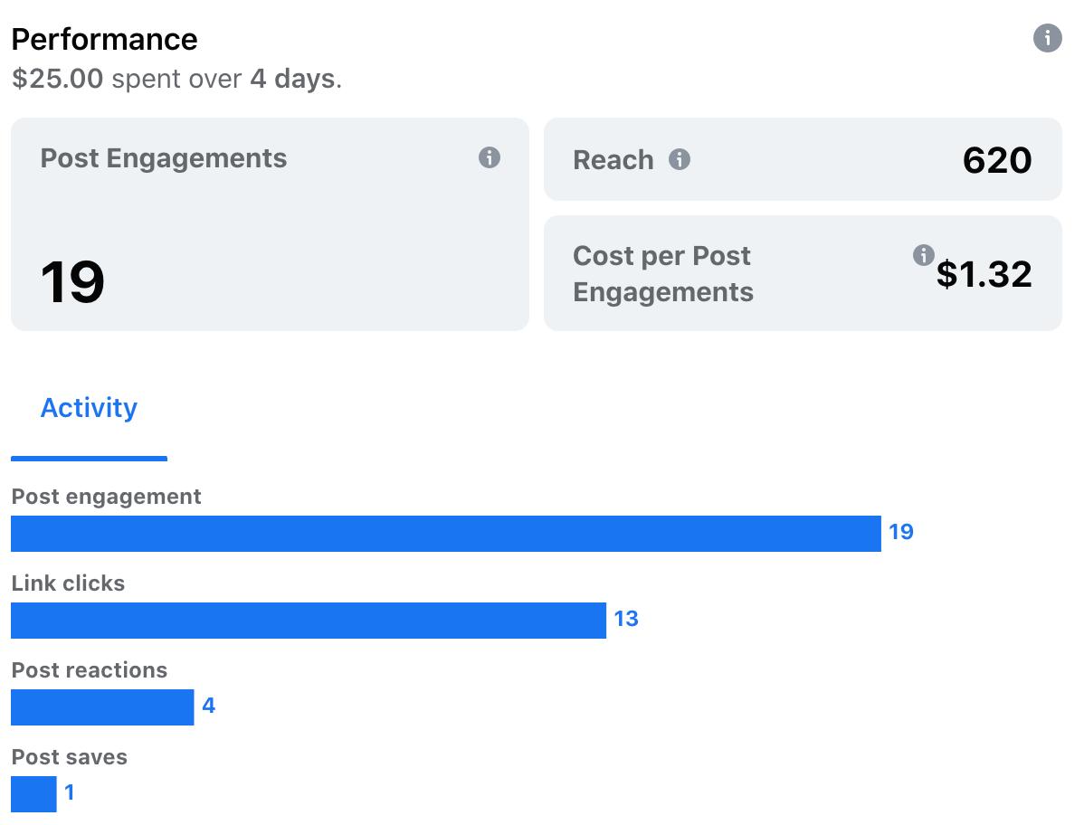Screen dimensions: 1084x825
Task: Select the Post reactions bar
Action: (102, 707)
